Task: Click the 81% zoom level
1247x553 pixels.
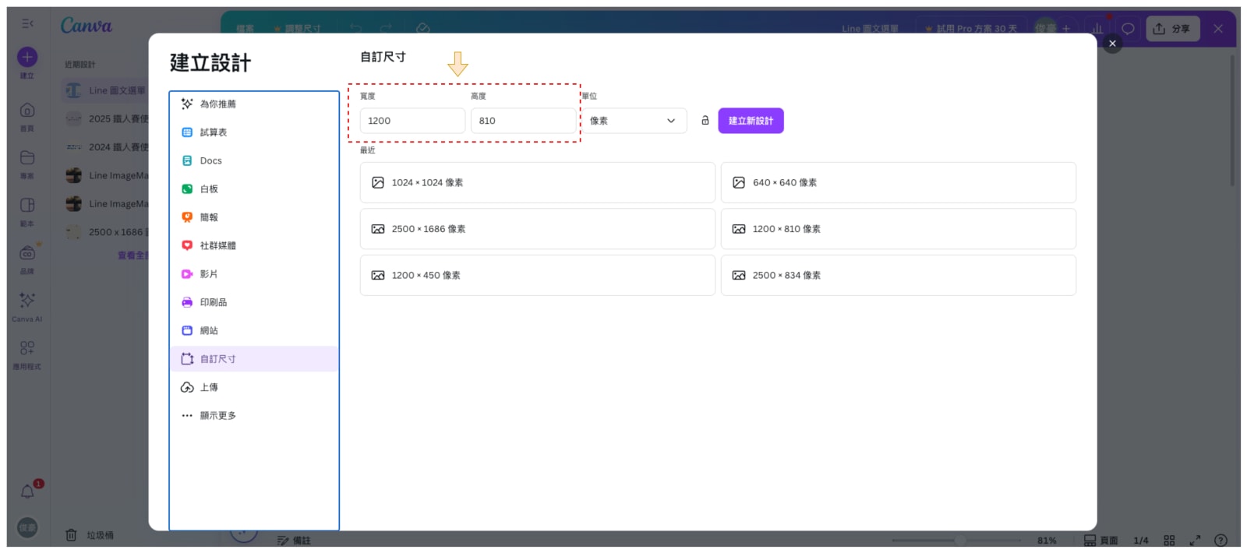Action: pyautogui.click(x=1047, y=541)
